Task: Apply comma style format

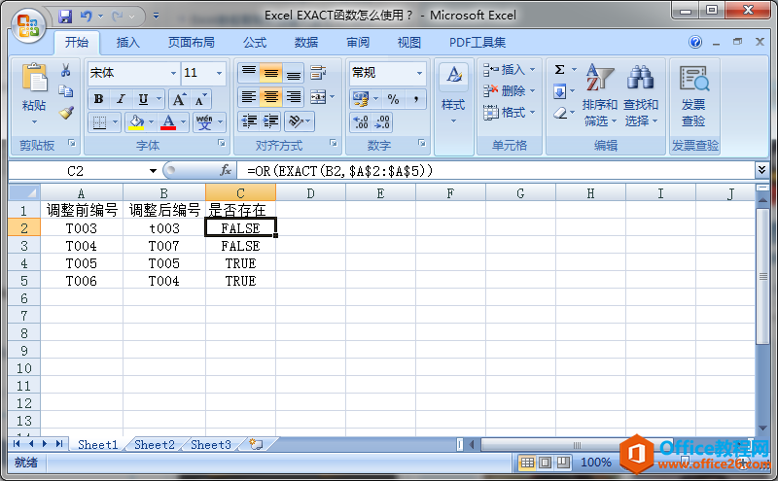Action: [x=416, y=99]
